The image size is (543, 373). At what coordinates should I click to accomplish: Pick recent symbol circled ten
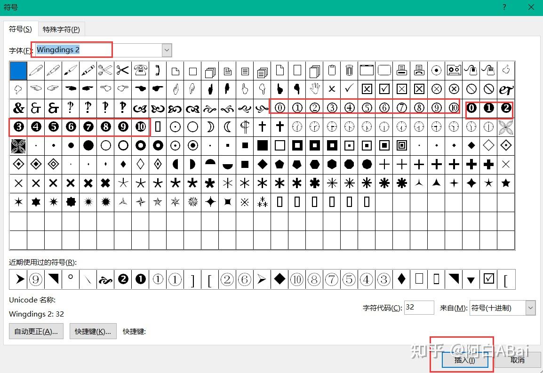click(x=297, y=279)
